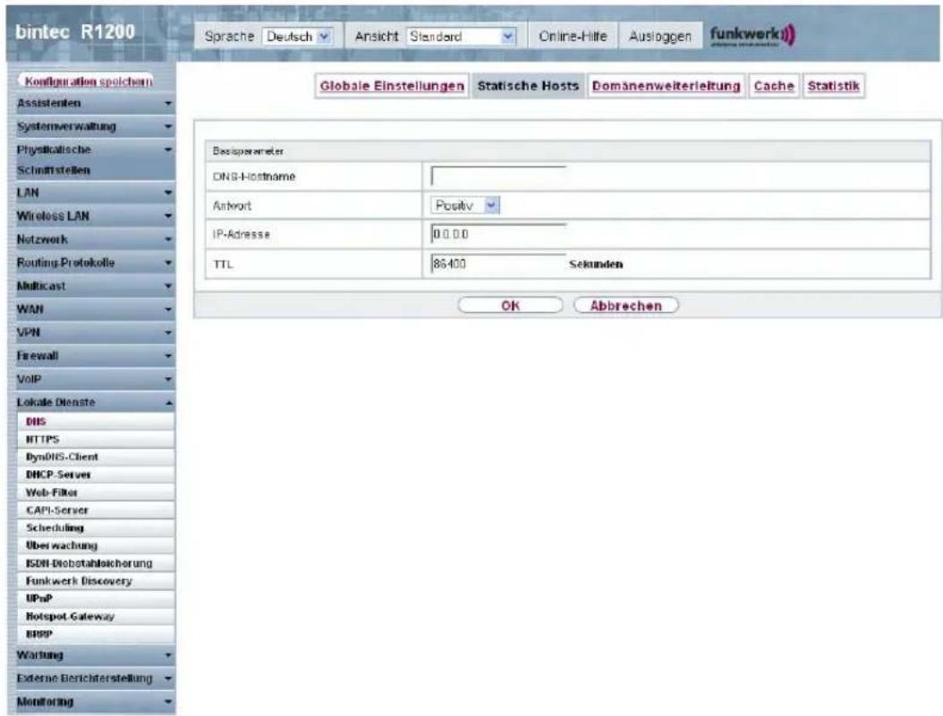Open ISDN-Diebstahlsicherung submenu item

[x=97, y=563]
